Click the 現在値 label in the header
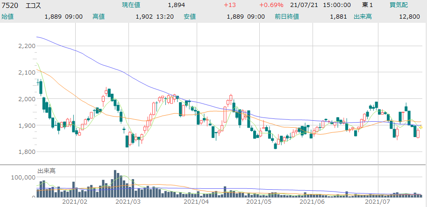 click(x=131, y=5)
